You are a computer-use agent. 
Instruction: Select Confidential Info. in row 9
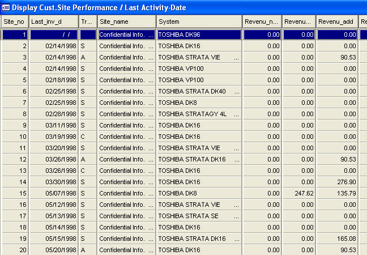tap(127, 125)
